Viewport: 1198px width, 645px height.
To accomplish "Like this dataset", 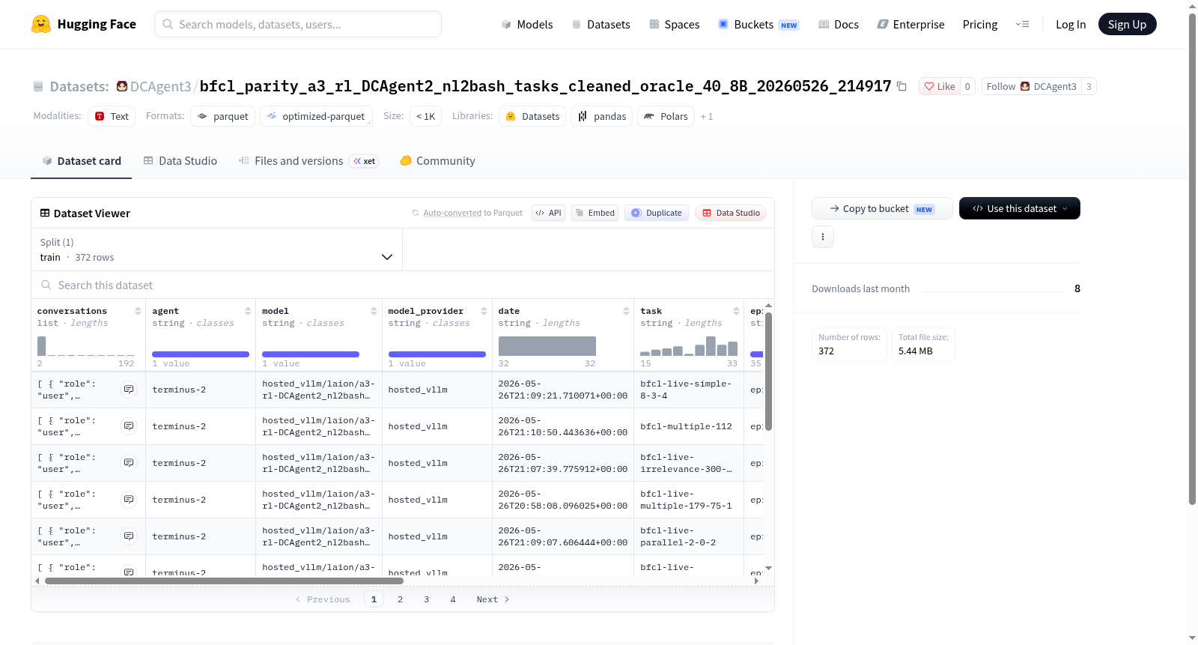I will tap(939, 87).
